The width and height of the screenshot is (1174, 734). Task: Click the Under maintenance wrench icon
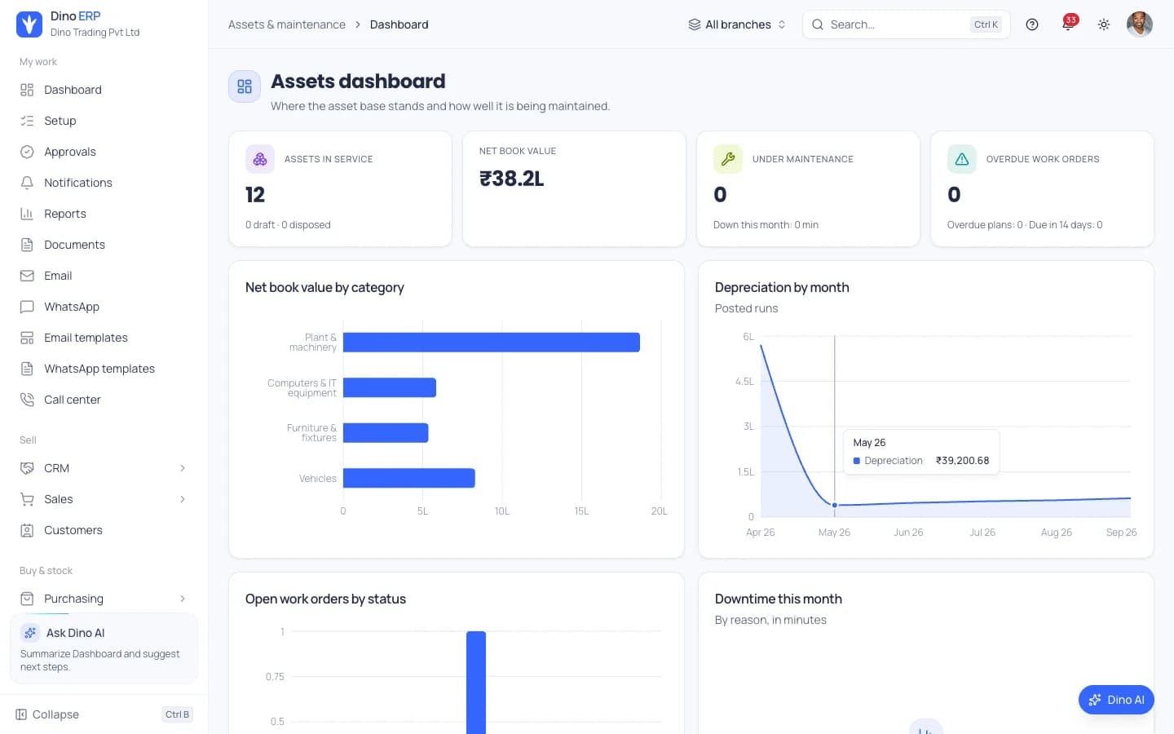pyautogui.click(x=728, y=159)
